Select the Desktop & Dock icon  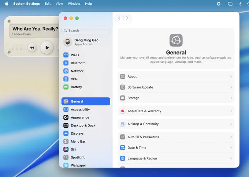click(x=66, y=125)
